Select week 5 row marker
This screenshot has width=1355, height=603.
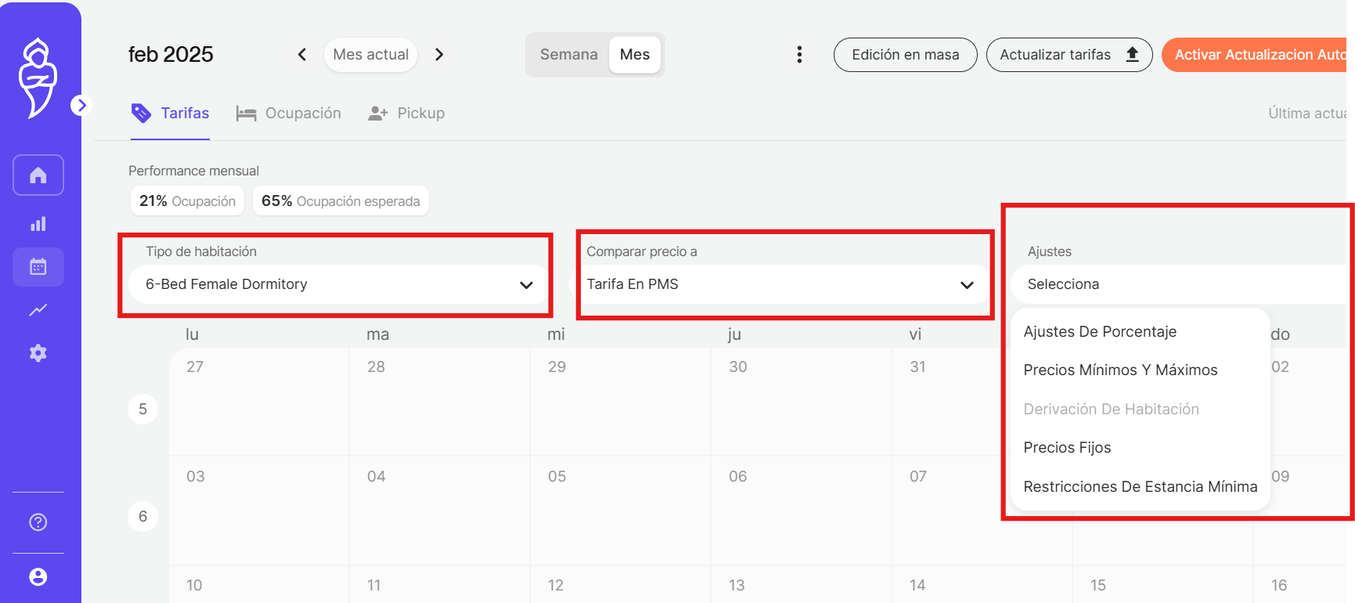[142, 409]
